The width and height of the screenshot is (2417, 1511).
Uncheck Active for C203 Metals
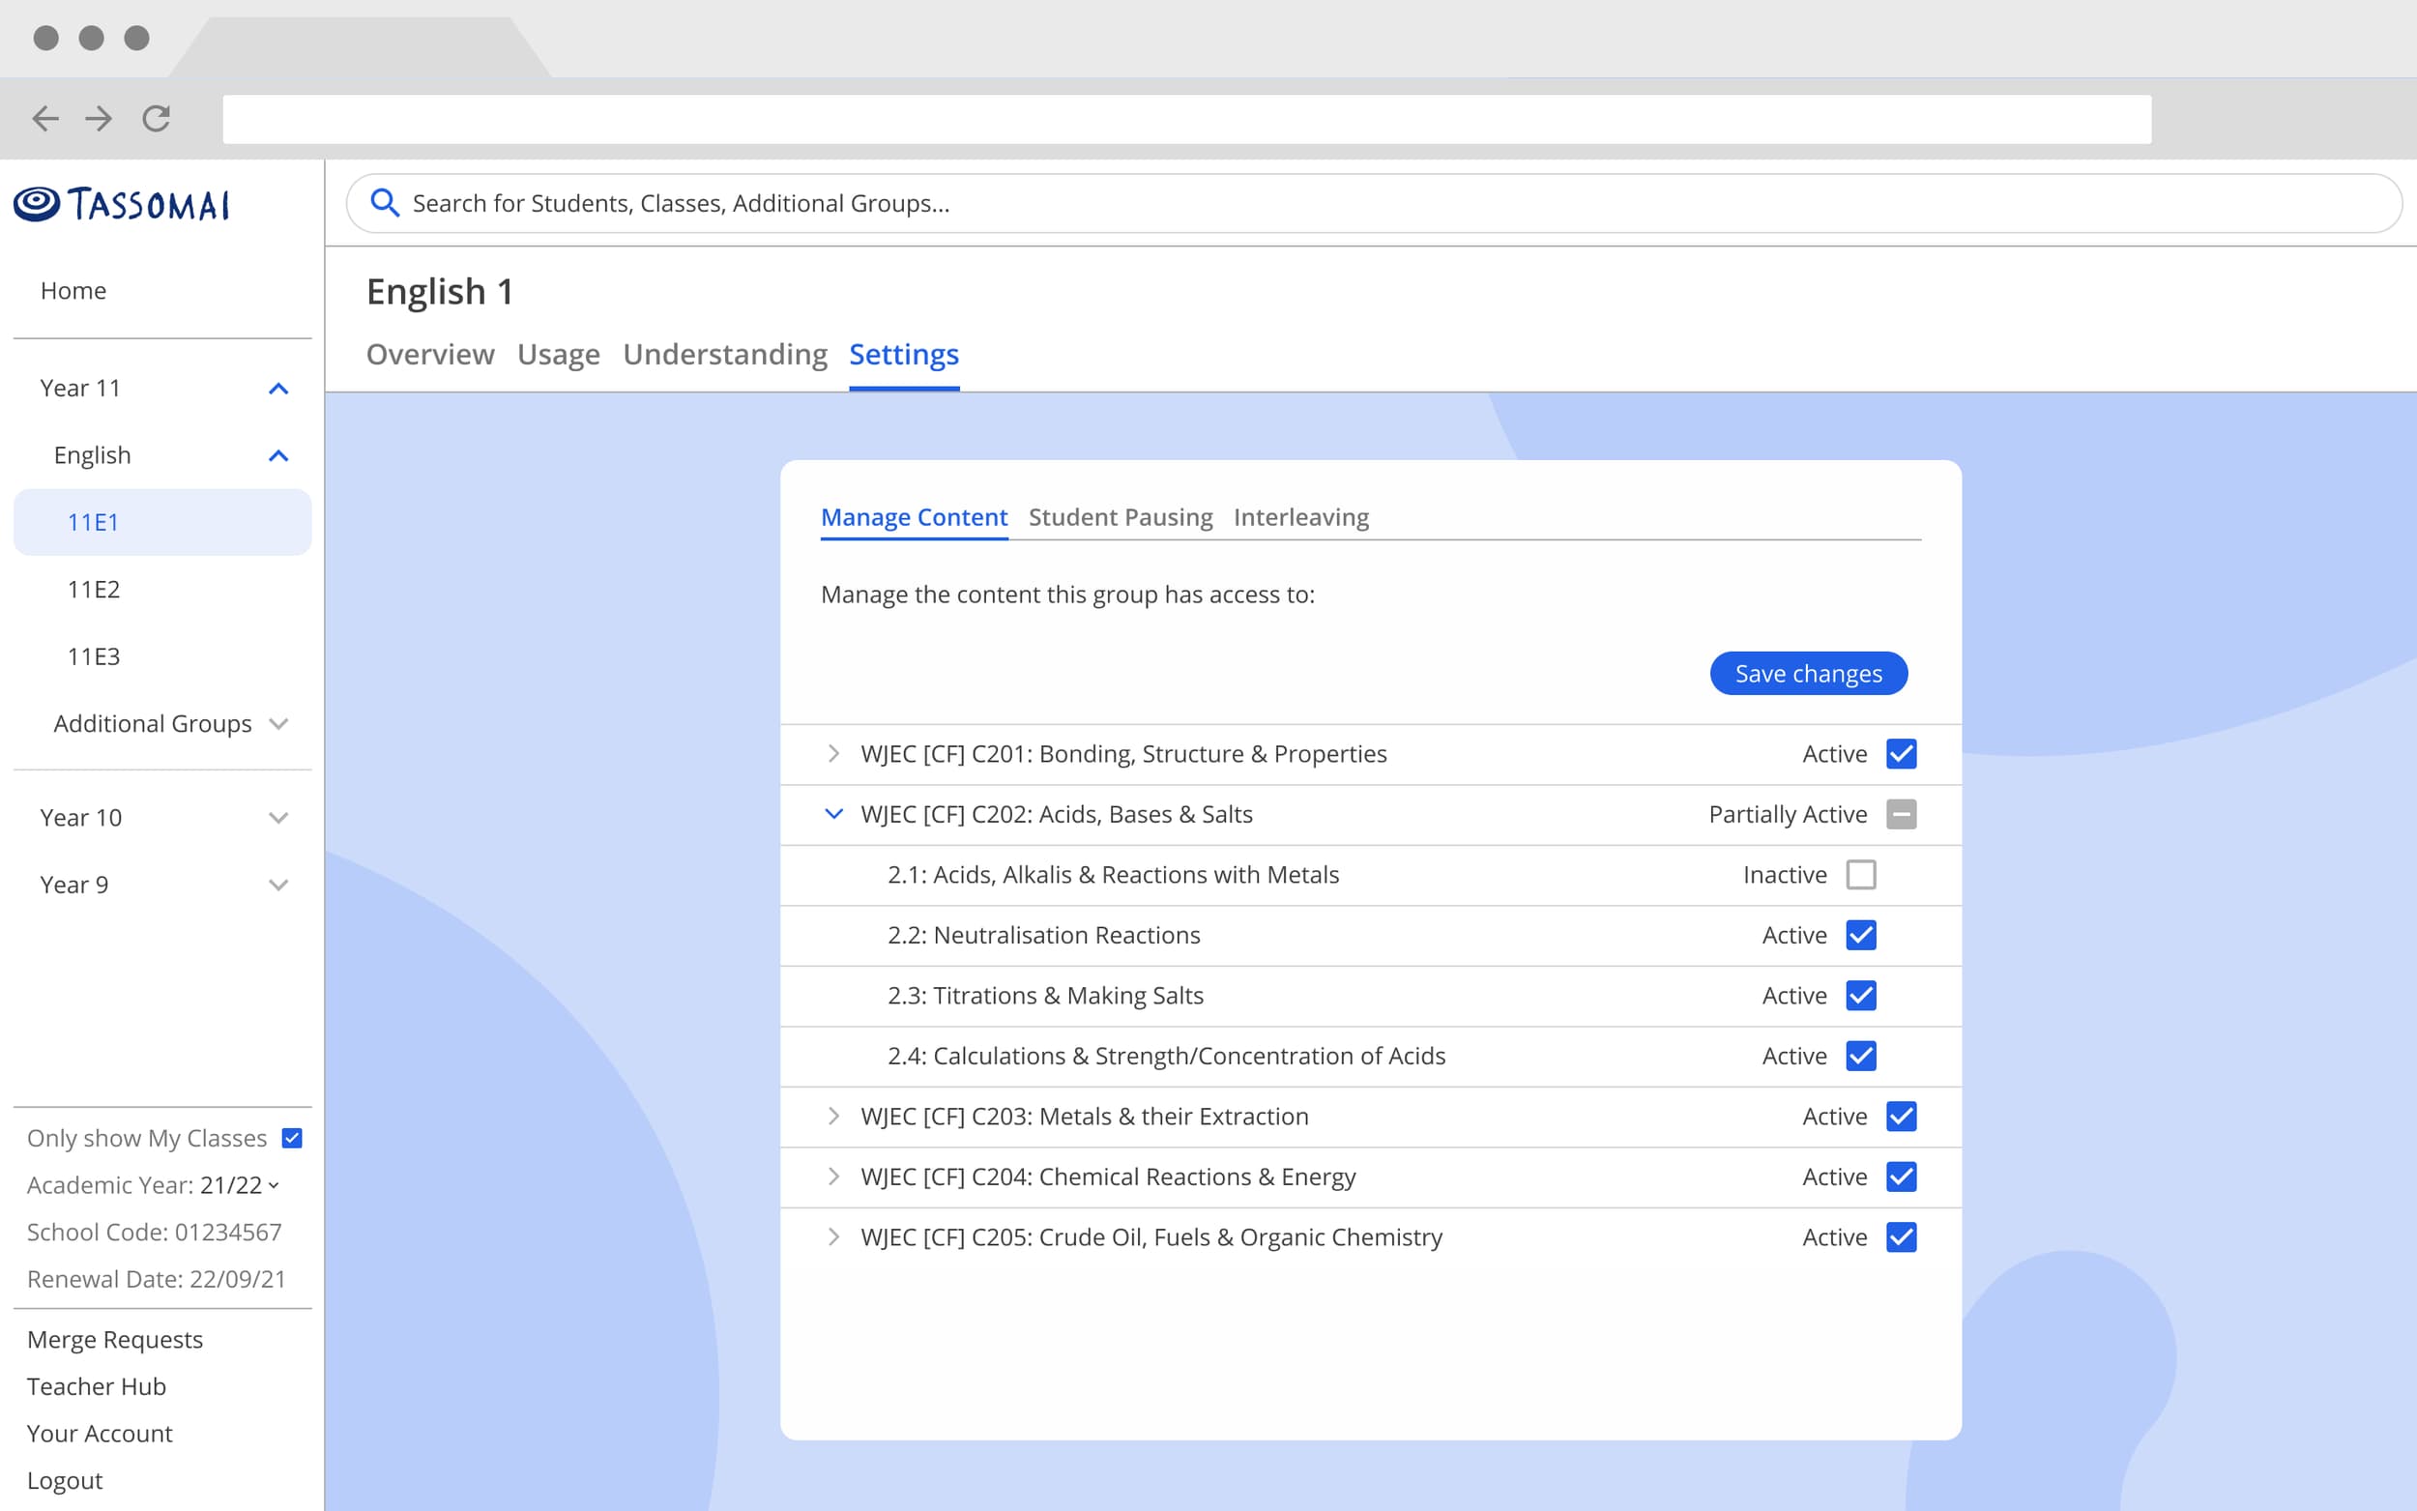pyautogui.click(x=1901, y=1117)
